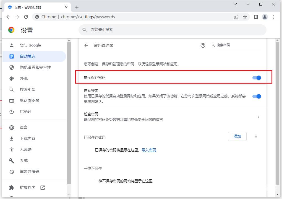
Task: Click the 导入密码 link
Action: click(x=148, y=150)
